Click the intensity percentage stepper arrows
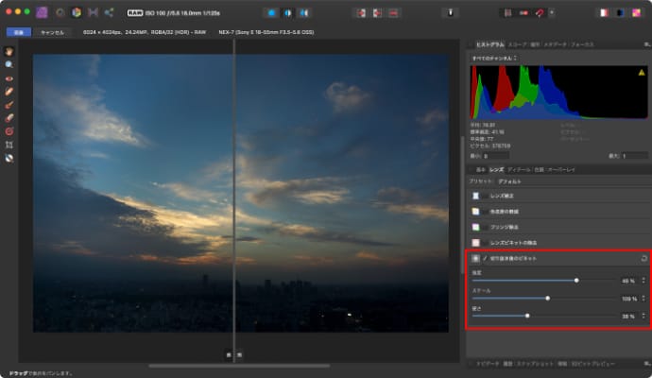Viewport: 652px width, 378px height. [643, 281]
